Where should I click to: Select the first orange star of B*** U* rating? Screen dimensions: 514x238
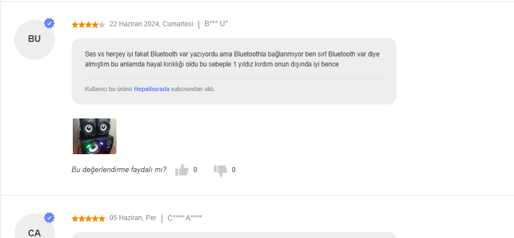pyautogui.click(x=75, y=25)
